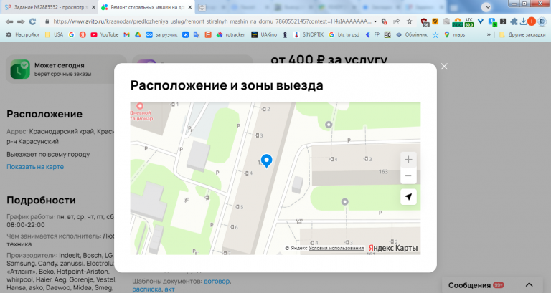
Task: Click the 'Может сегодня' badge card
Action: point(66,69)
